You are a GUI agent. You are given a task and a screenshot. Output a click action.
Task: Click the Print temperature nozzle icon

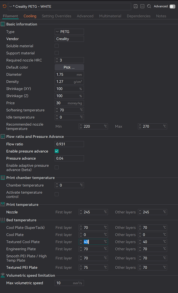[3, 205]
